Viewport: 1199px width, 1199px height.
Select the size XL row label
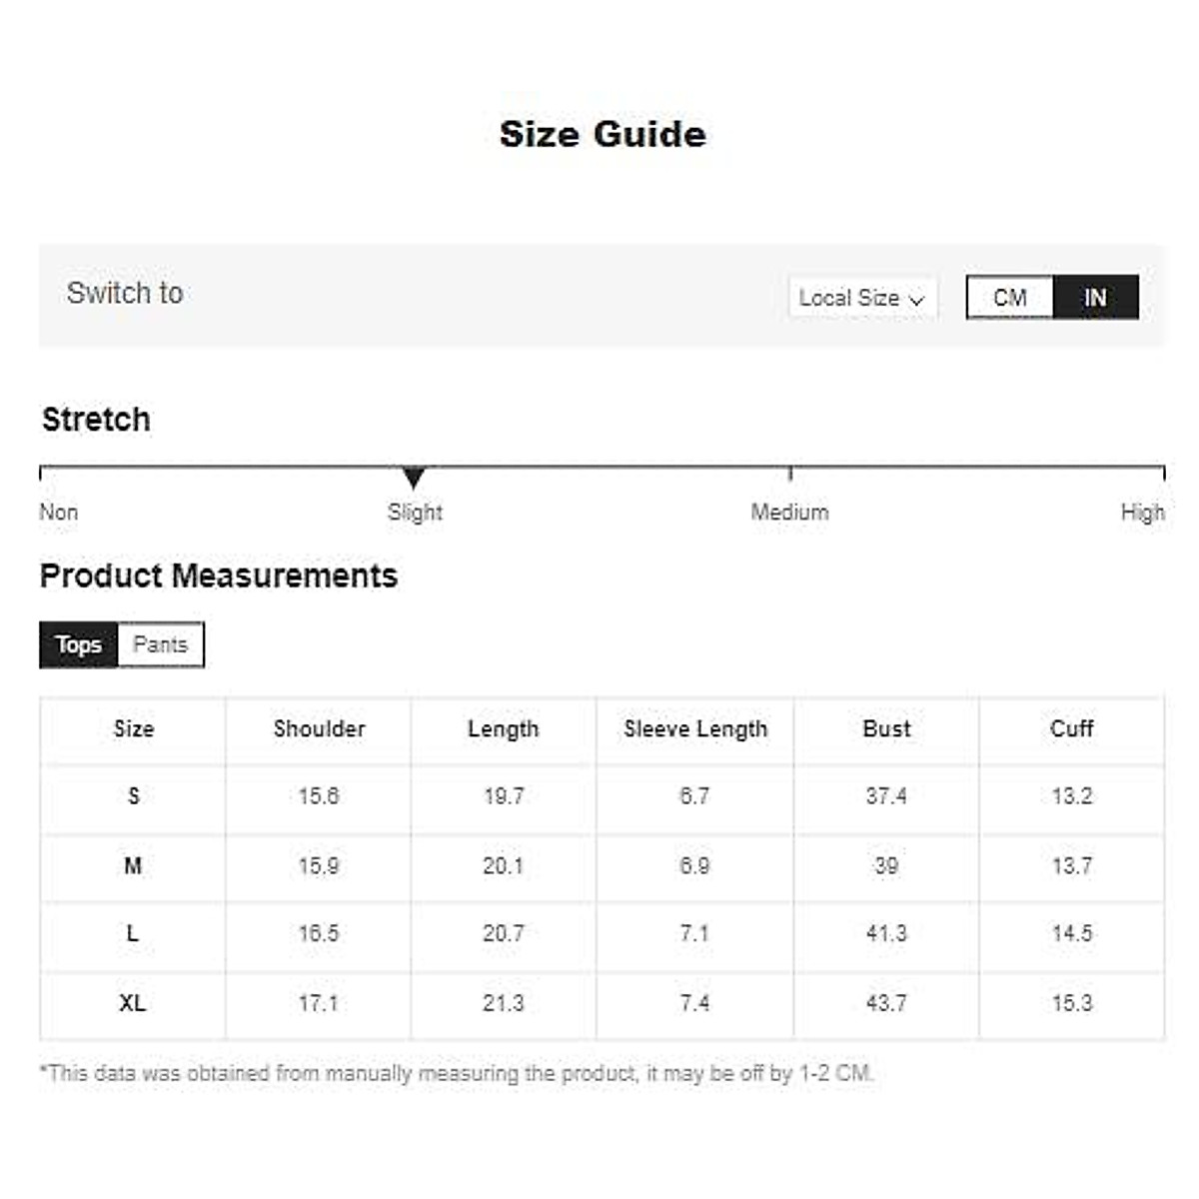[133, 1003]
